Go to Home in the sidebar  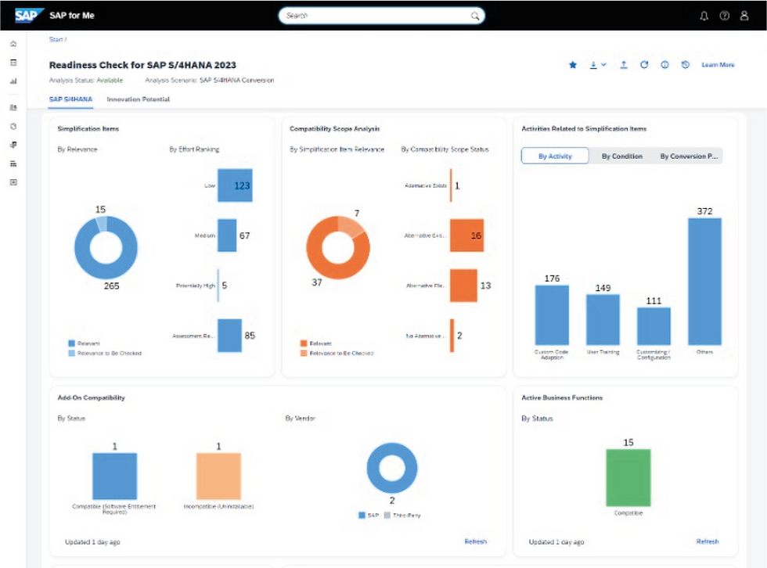(x=14, y=44)
